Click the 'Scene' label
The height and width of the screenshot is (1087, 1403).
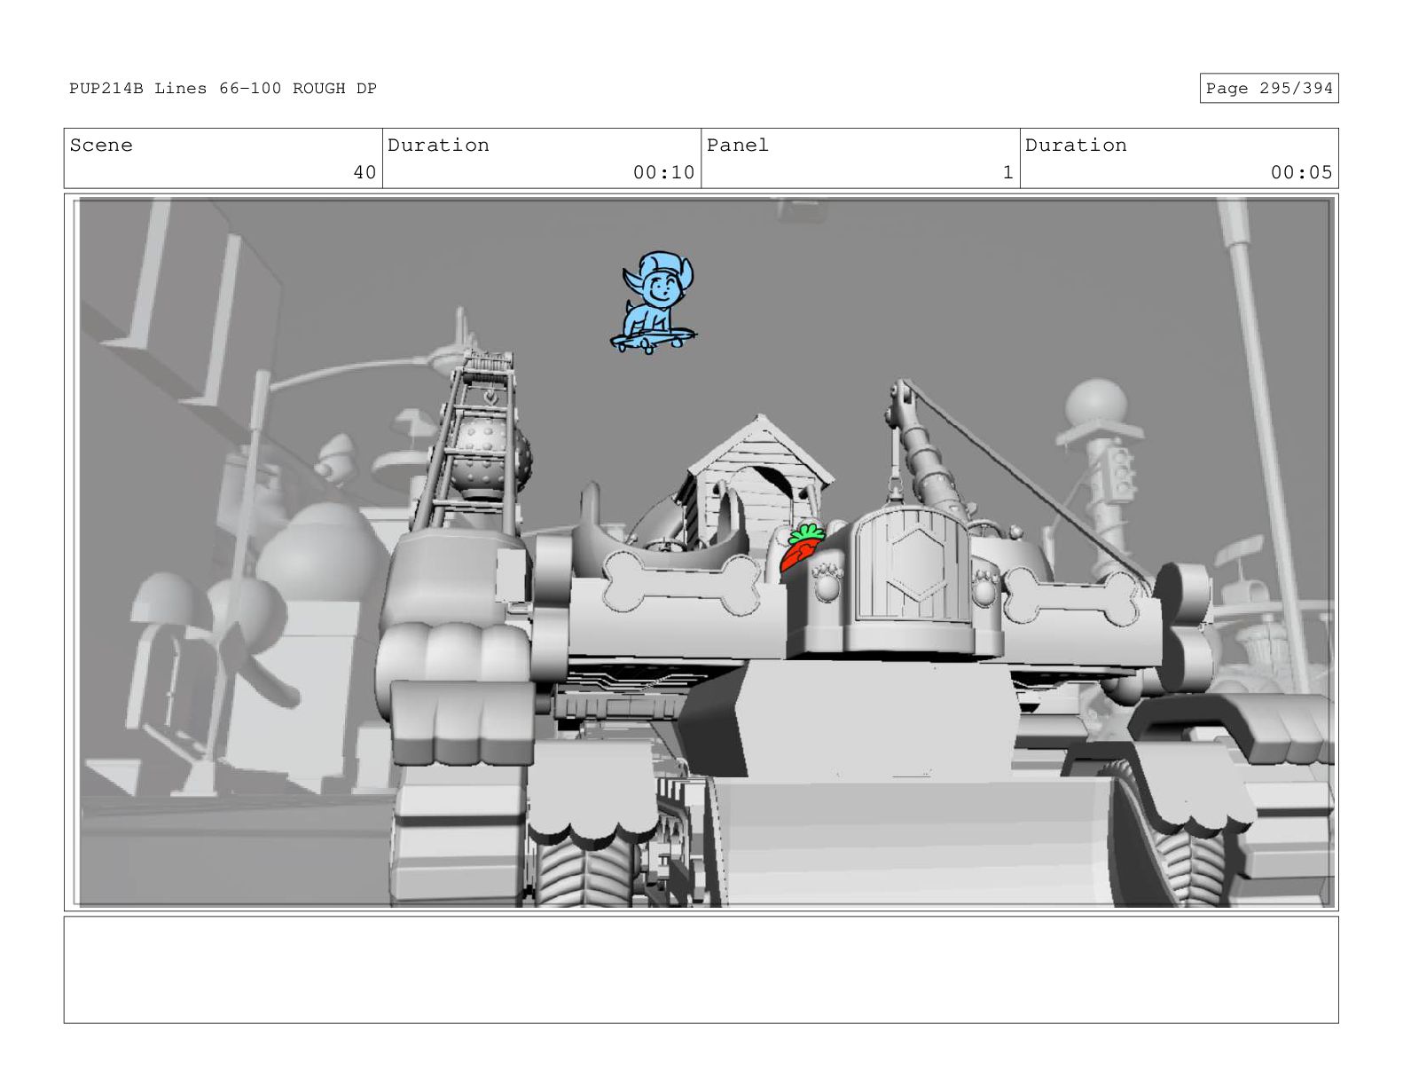tap(101, 146)
